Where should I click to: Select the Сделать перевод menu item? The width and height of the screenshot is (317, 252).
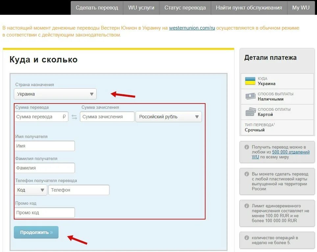pos(97,8)
